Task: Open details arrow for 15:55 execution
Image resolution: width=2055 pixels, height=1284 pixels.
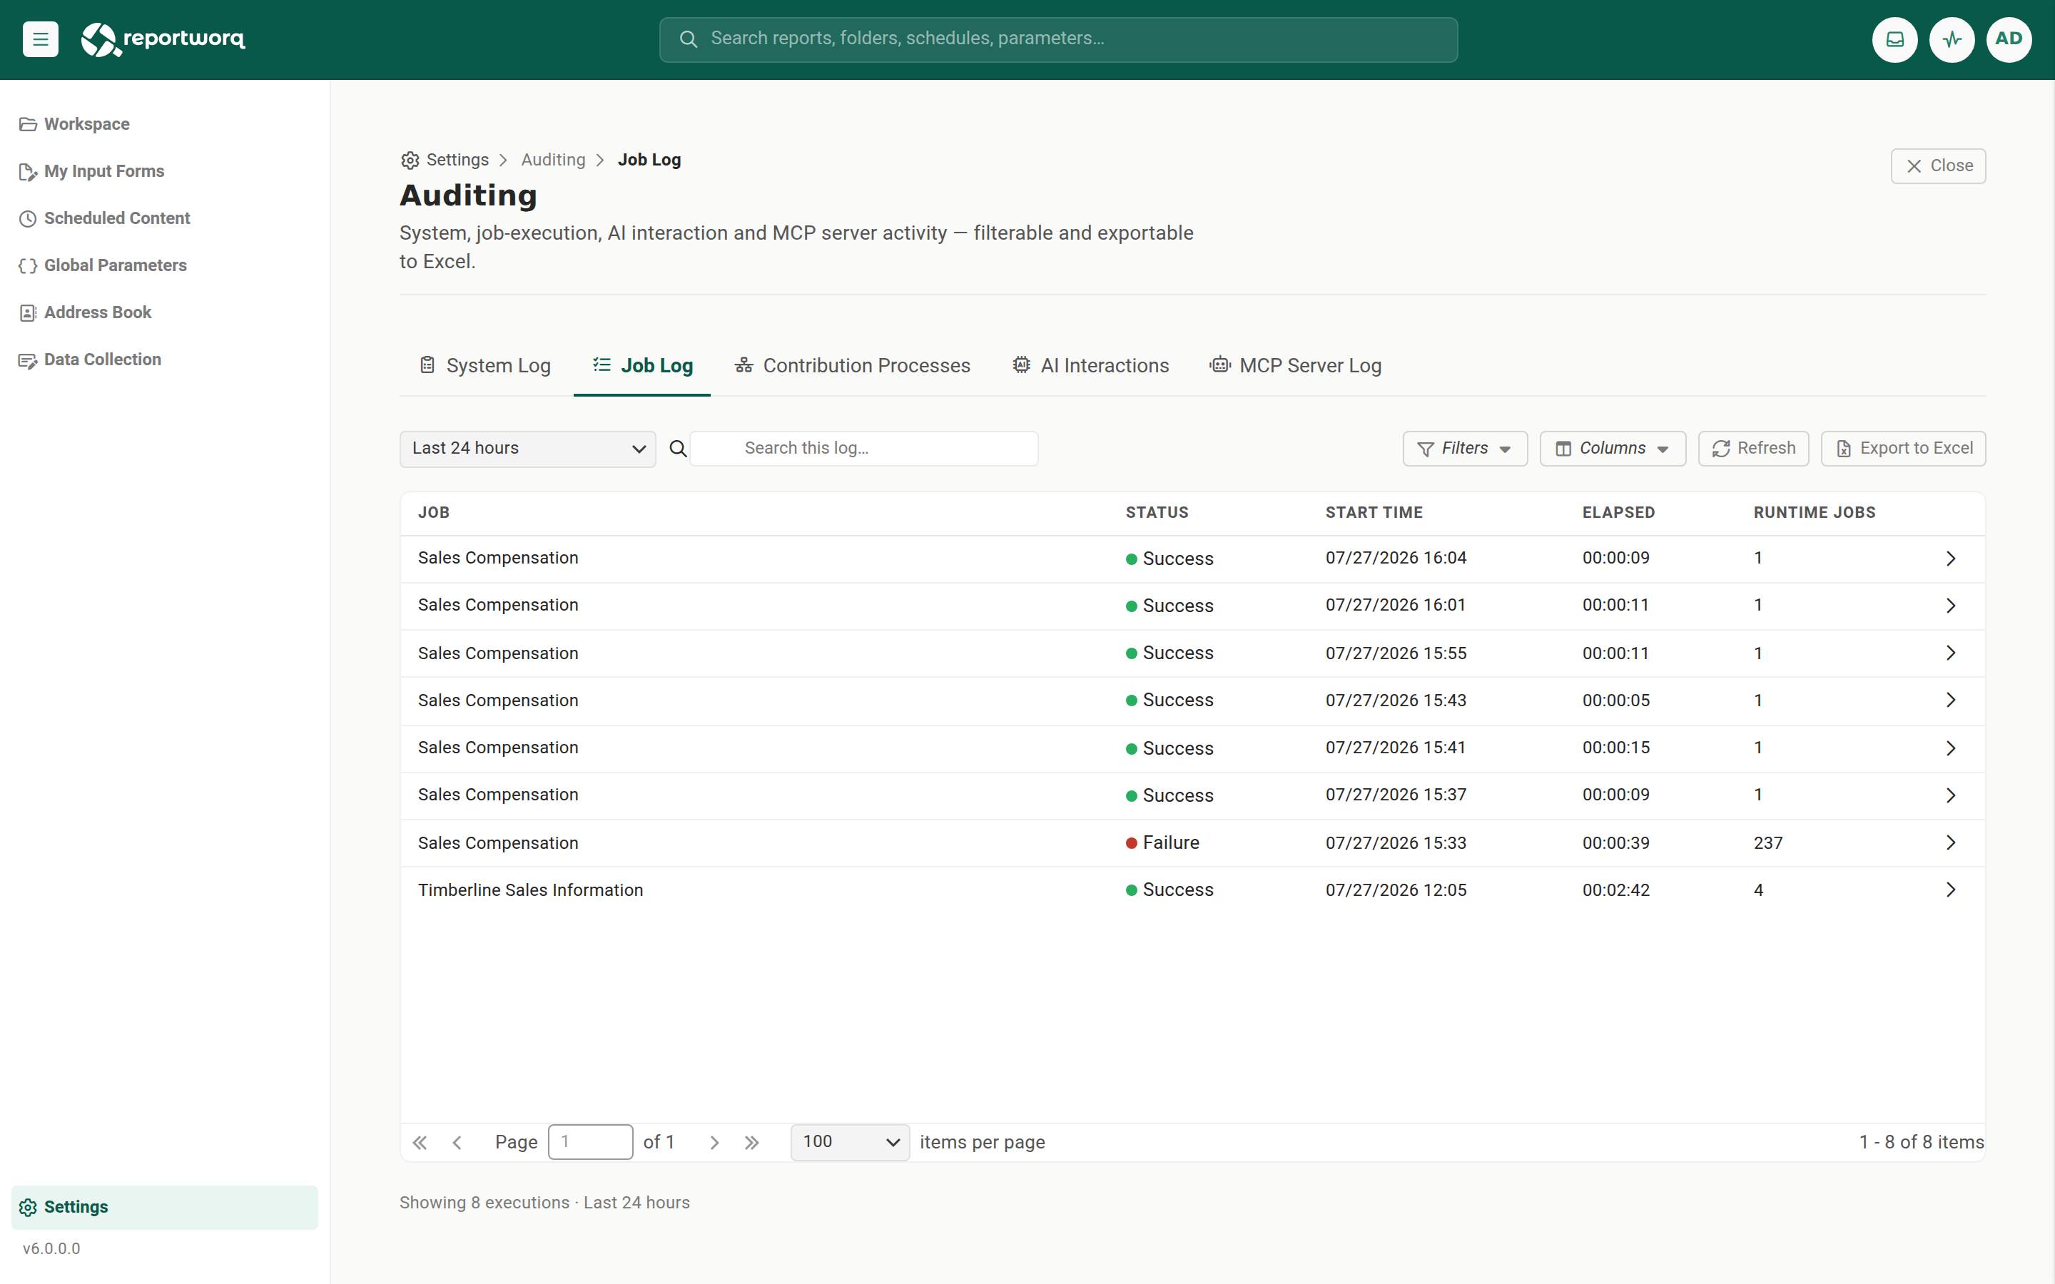Action: (x=1951, y=653)
